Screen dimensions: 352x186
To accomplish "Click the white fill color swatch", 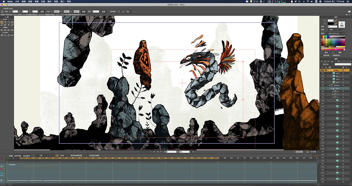I will pyautogui.click(x=331, y=21).
